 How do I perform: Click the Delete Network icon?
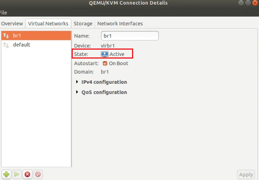click(38, 174)
